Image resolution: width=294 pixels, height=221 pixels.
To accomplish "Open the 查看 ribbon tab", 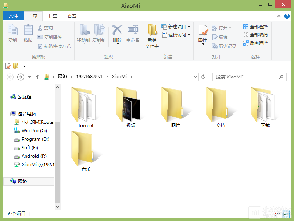I will (x=72, y=16).
